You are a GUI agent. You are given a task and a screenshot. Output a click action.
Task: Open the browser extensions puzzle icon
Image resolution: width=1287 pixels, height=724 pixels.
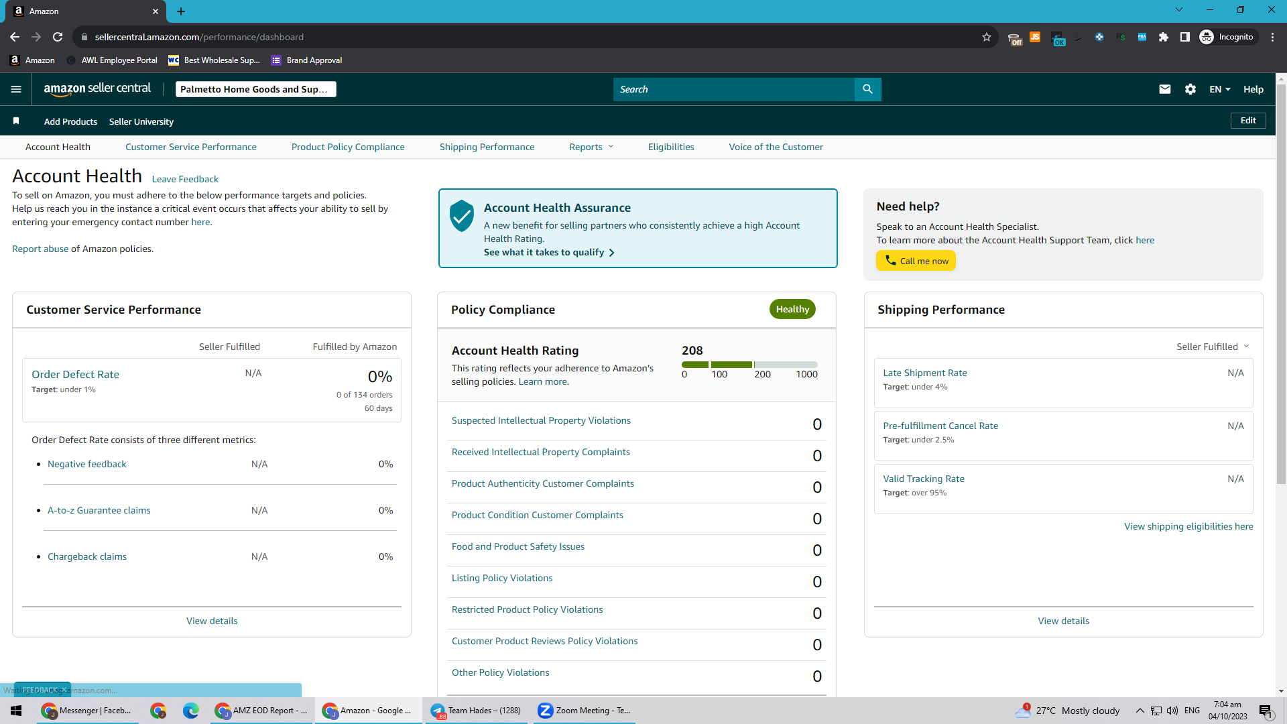tap(1164, 37)
